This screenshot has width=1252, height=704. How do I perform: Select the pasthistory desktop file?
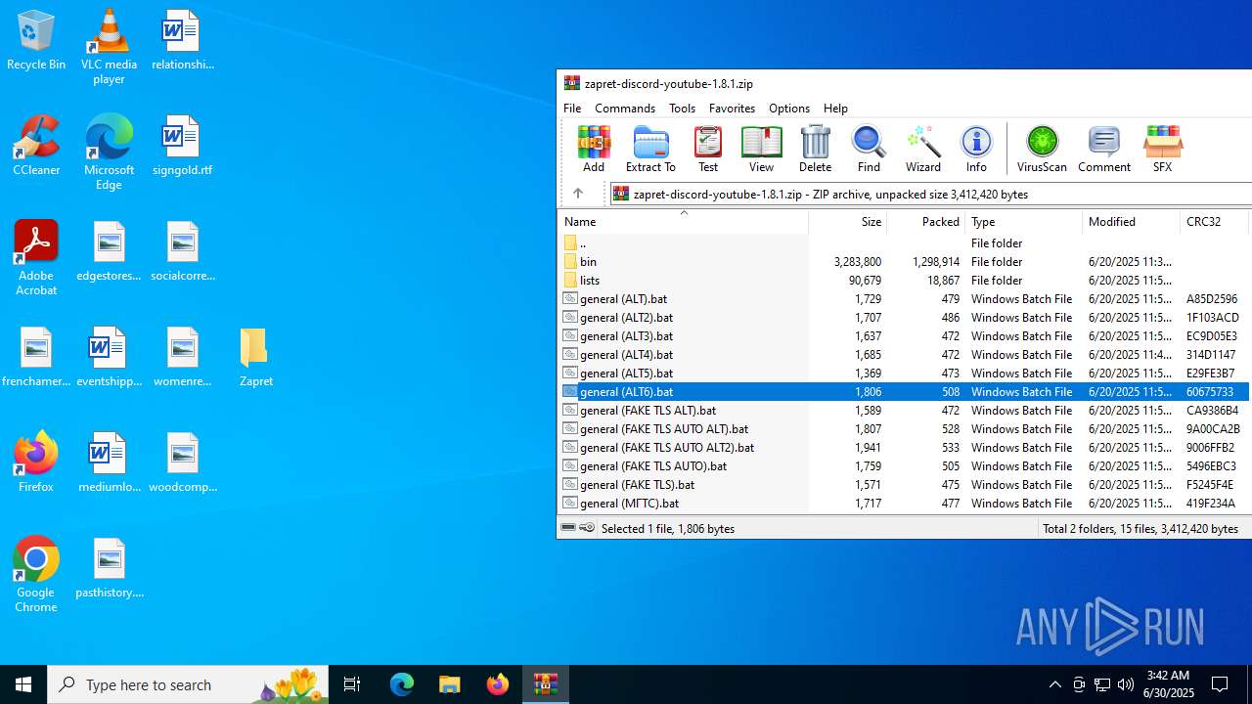[x=110, y=568]
